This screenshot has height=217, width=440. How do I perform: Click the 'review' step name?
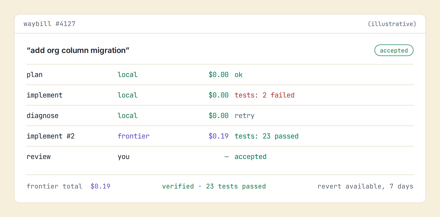[39, 156]
